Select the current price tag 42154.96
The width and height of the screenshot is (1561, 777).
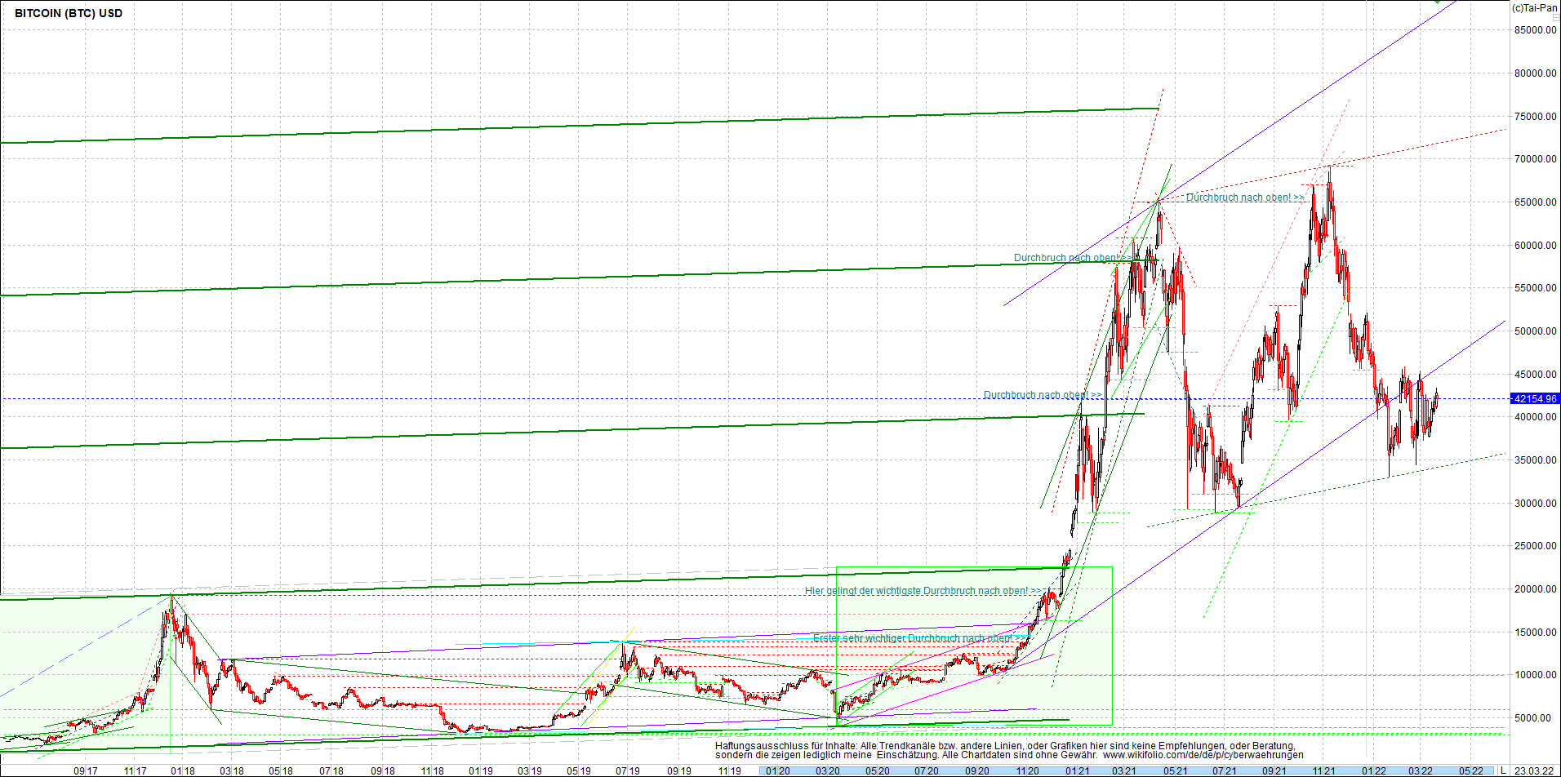(1535, 399)
